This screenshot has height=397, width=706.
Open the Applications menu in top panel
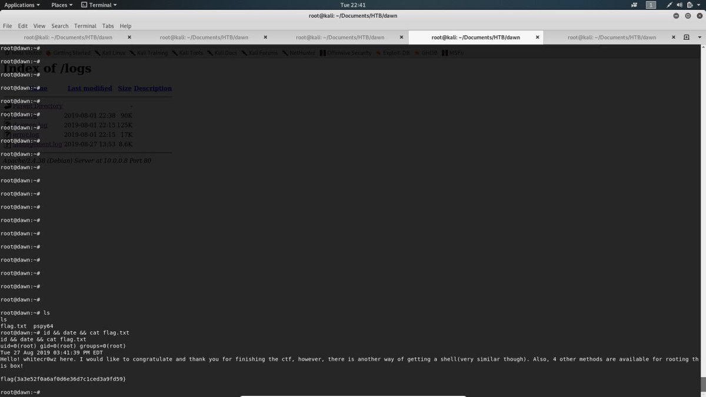click(x=22, y=5)
